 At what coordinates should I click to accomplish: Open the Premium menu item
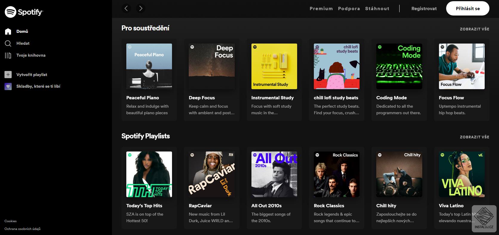(x=321, y=9)
